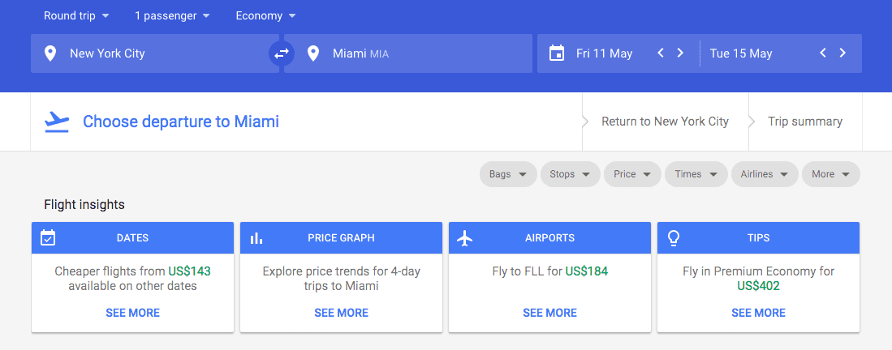892x350 pixels.
Task: Click the calendar icon beside Fri 11 May
Action: pos(557,53)
